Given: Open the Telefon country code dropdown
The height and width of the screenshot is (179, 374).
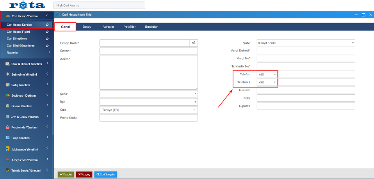Looking at the screenshot, I should [267, 74].
